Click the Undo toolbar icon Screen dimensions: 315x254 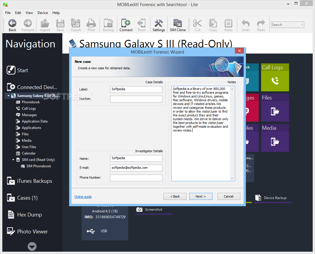[x=246, y=25]
